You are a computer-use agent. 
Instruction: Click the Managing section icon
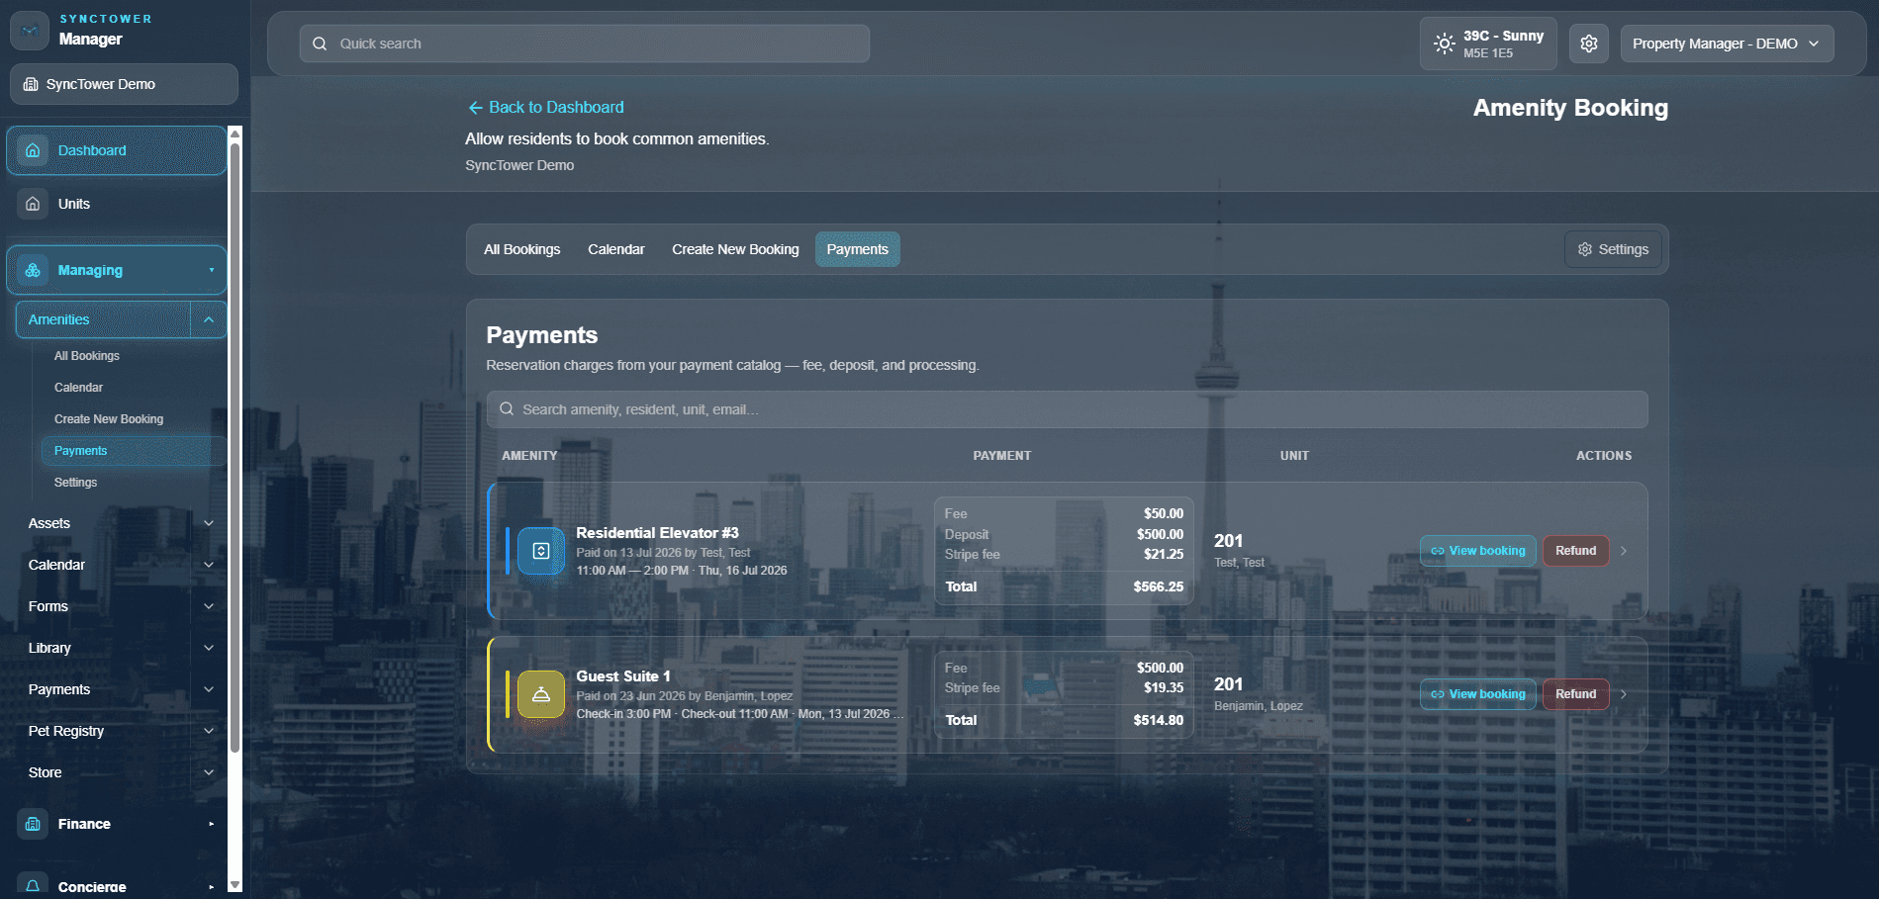(33, 270)
